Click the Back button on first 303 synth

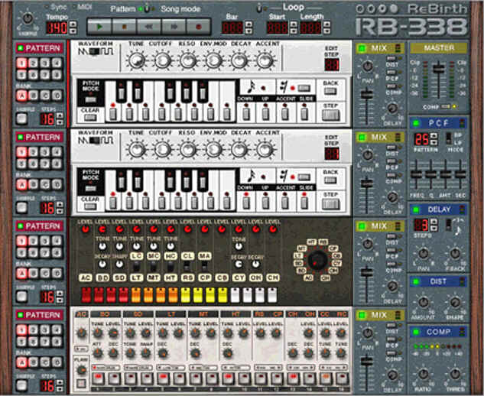(330, 91)
